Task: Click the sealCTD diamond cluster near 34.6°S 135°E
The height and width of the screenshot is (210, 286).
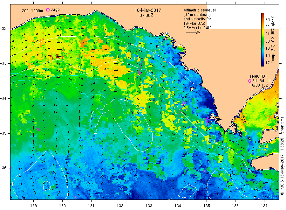Action: (207, 120)
